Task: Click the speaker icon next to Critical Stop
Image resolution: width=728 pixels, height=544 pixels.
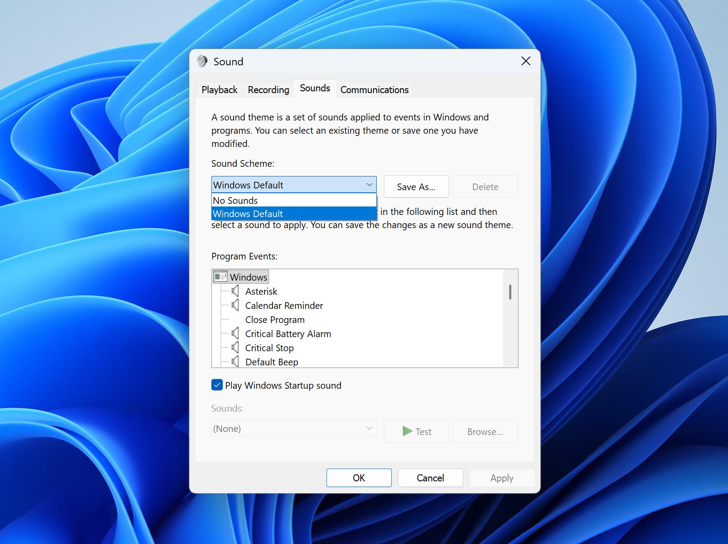Action: click(x=235, y=348)
